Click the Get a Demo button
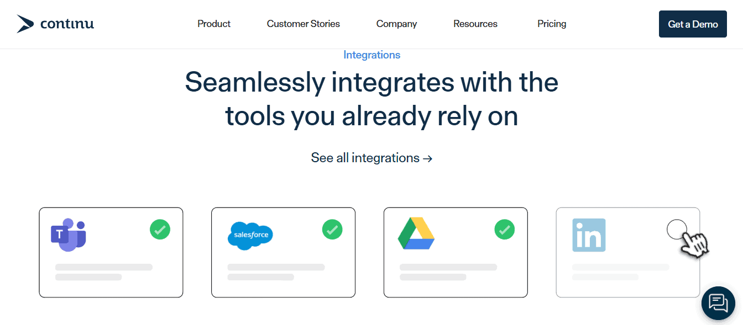 click(693, 24)
